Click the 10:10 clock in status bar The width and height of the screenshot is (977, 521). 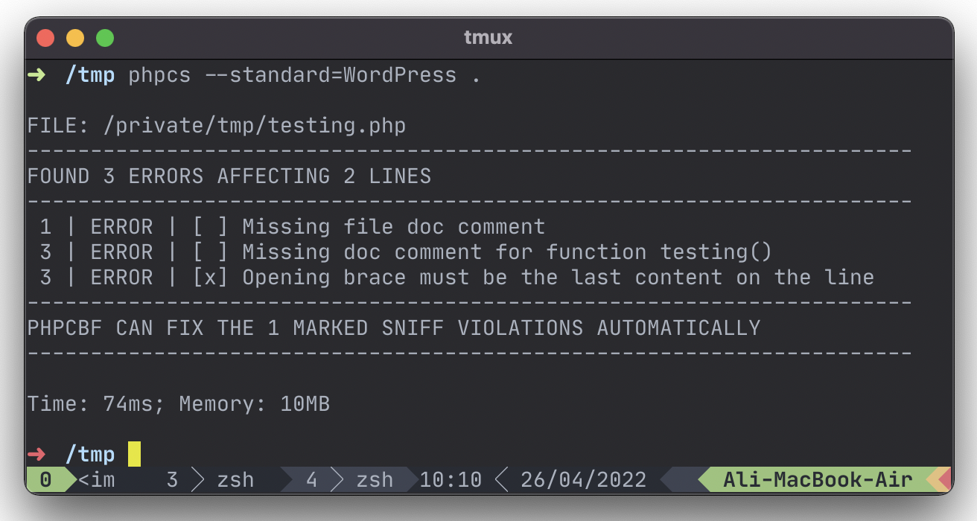(x=451, y=480)
